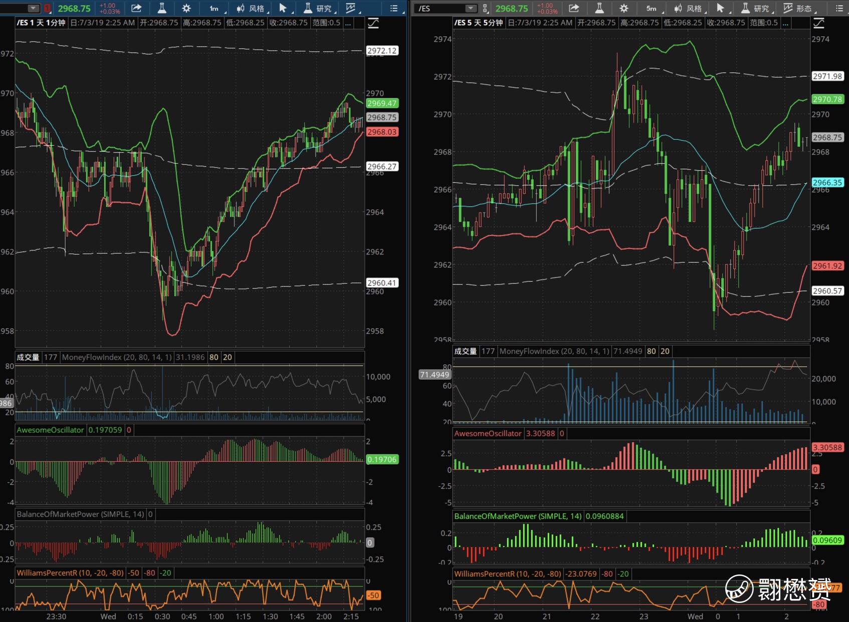
Task: Click the scale icon above left chart price axis
Action: pyautogui.click(x=373, y=23)
